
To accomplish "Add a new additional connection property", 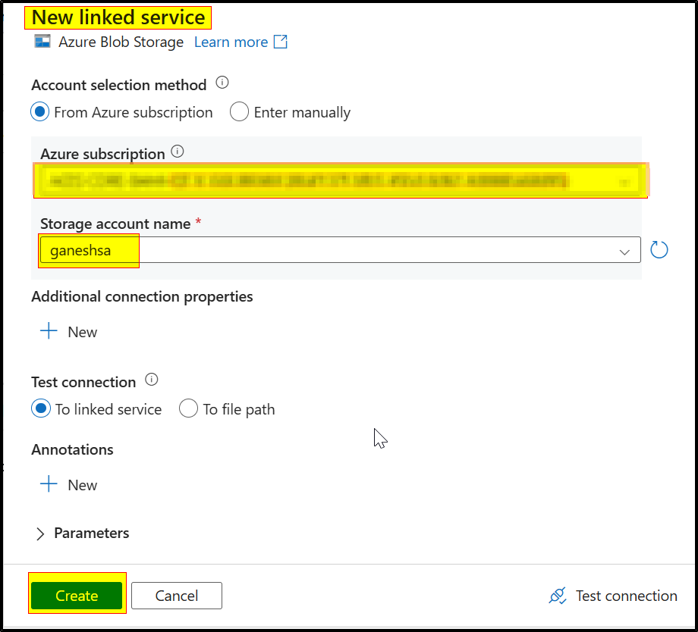I will (68, 331).
